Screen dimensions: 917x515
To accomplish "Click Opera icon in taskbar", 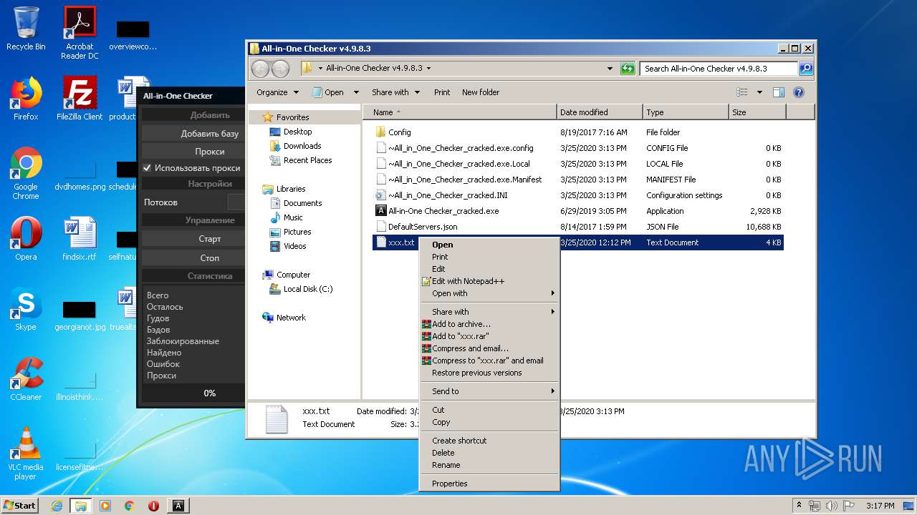I will tap(153, 506).
